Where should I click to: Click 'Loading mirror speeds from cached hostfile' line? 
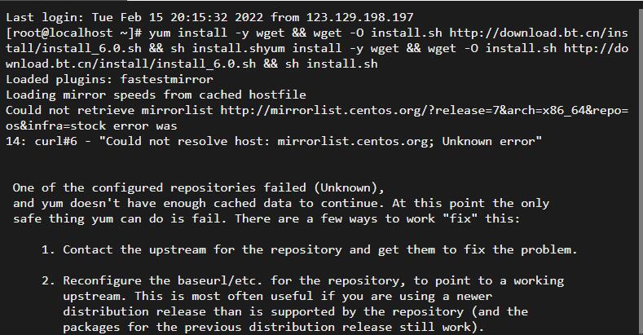coord(156,95)
